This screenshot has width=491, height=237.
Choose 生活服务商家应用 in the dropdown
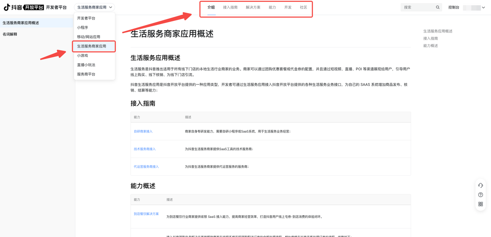click(92, 46)
